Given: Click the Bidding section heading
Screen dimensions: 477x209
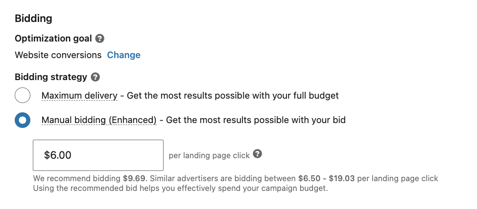Looking at the screenshot, I should (33, 19).
